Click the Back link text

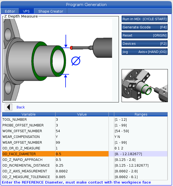point(21,107)
